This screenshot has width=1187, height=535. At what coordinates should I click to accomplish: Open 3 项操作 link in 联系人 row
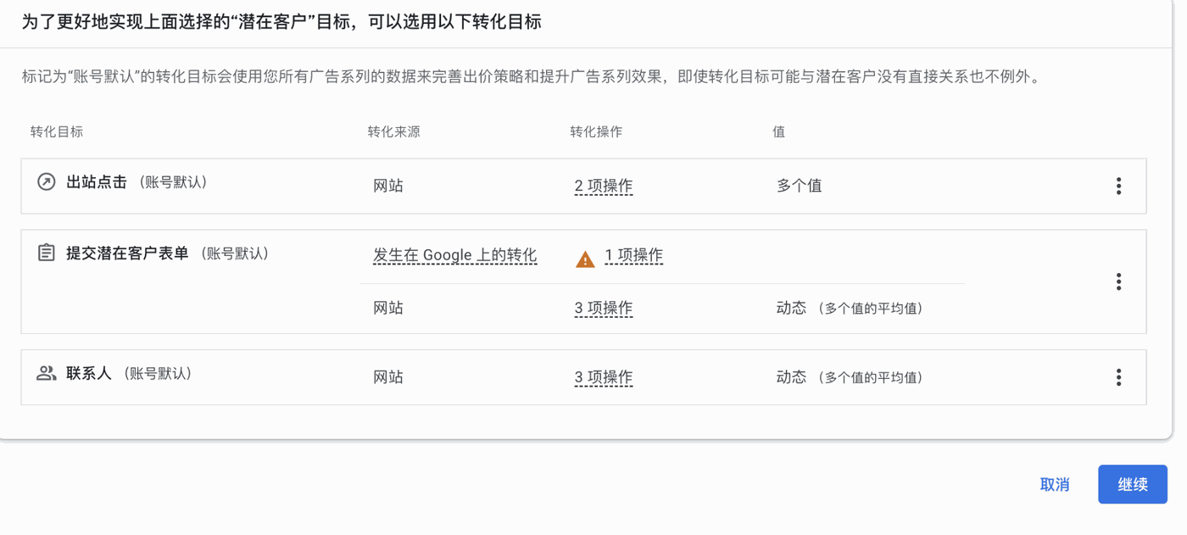[604, 377]
